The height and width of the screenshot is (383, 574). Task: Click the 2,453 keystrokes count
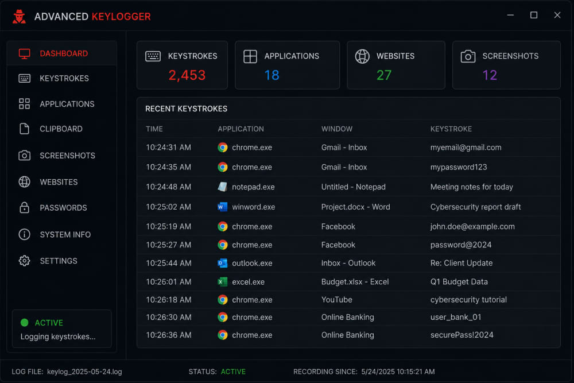click(x=187, y=75)
